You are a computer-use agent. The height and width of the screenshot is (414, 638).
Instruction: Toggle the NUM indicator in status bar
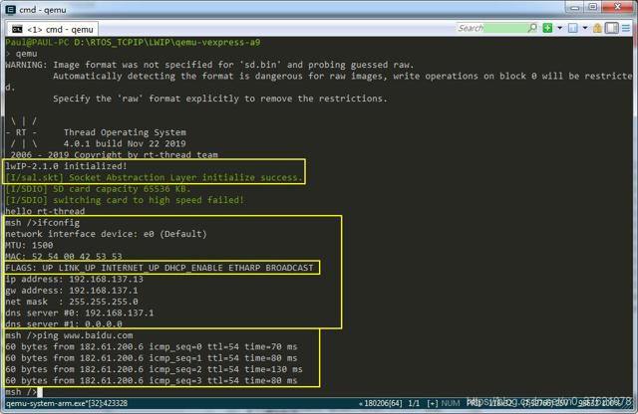coord(451,403)
